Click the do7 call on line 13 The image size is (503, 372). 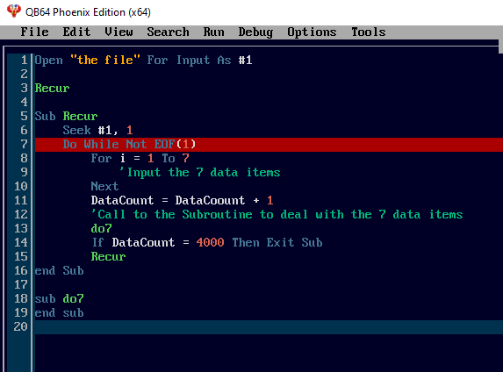point(101,229)
